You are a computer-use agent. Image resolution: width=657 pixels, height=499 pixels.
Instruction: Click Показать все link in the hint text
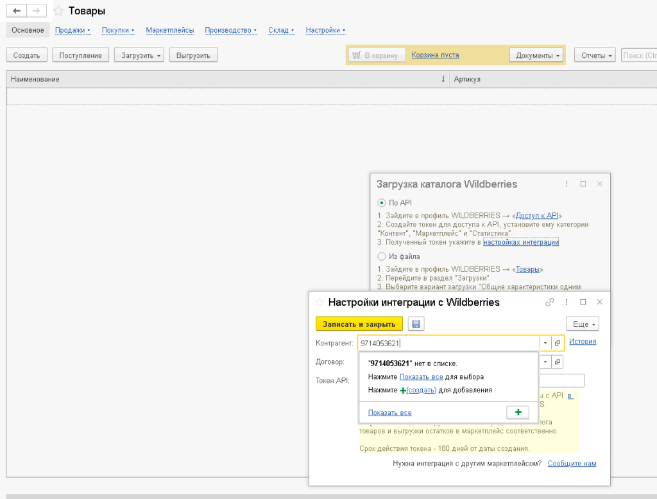coord(421,376)
